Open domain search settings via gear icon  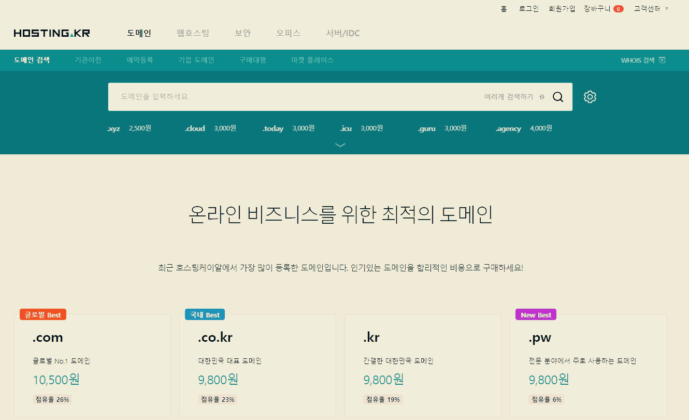pos(590,96)
